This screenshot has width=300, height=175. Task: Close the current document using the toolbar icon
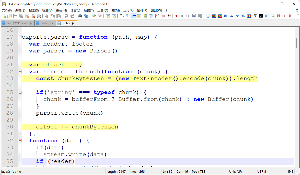pos(27,16)
